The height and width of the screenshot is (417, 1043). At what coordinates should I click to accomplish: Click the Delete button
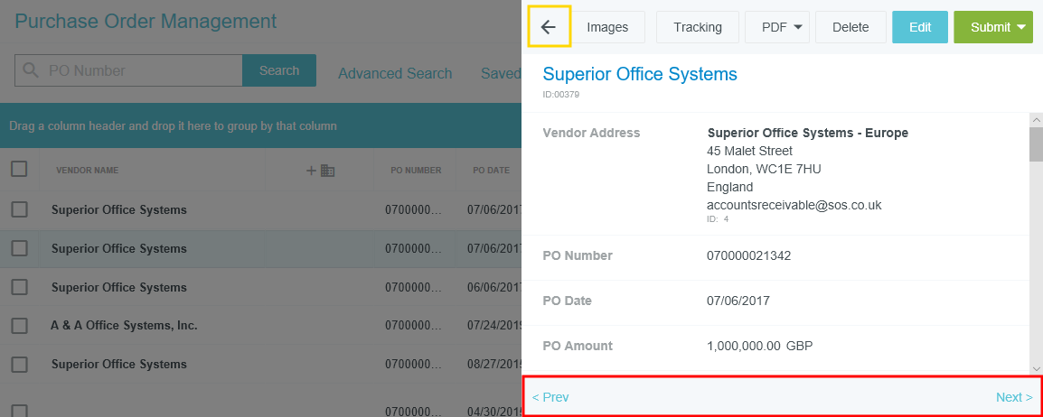(850, 27)
